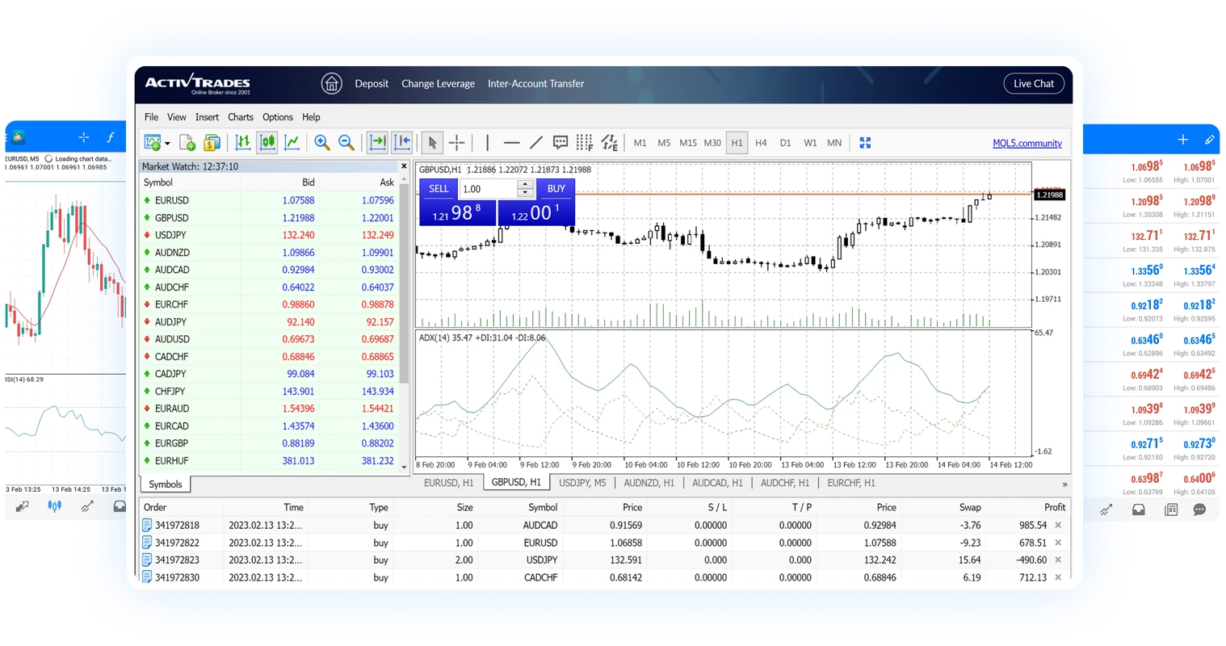1226x646 pixels.
Task: Toggle the chart shift option
Action: (401, 142)
